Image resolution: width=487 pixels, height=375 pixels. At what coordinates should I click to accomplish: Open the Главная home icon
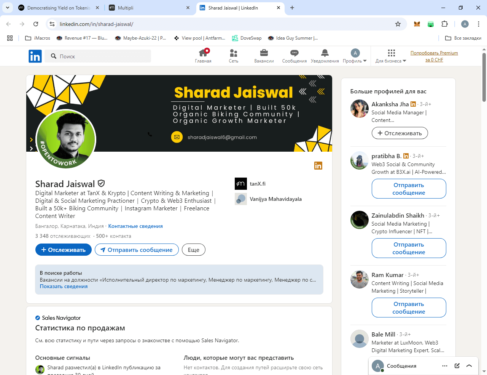[x=203, y=56]
